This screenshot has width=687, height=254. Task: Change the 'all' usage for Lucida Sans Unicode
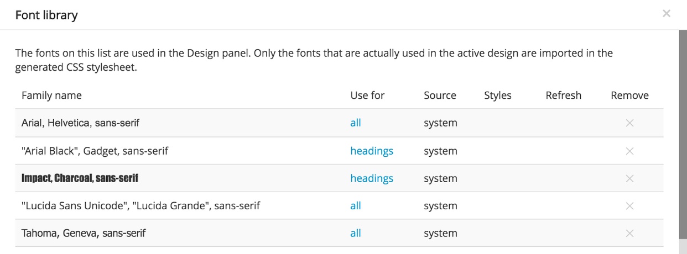tap(356, 205)
